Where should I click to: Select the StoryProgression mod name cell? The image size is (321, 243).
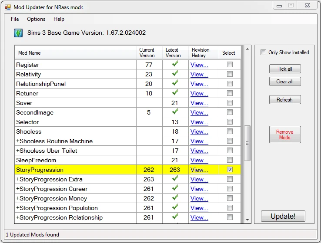point(75,170)
